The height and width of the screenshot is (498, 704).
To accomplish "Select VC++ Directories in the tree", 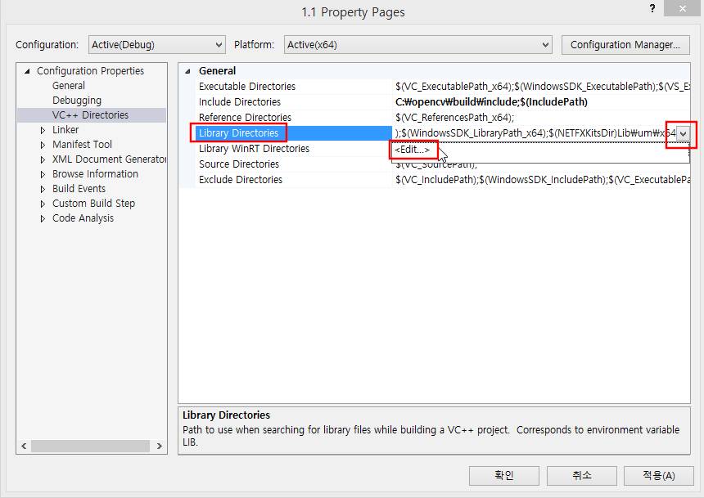I will (x=90, y=115).
